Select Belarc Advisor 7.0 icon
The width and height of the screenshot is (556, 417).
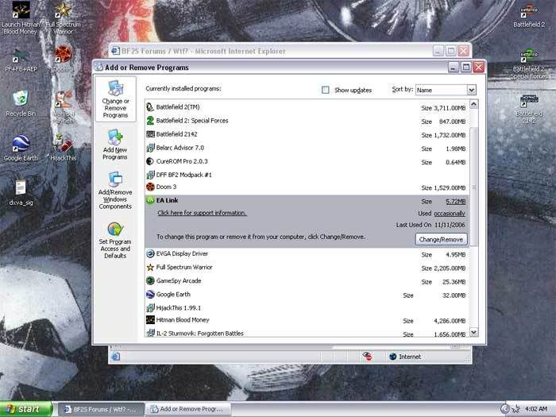pyautogui.click(x=150, y=148)
